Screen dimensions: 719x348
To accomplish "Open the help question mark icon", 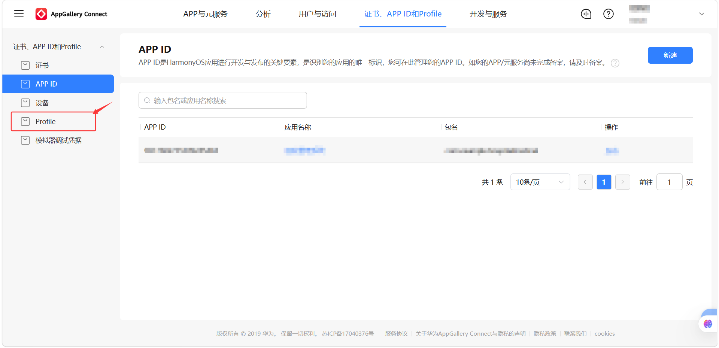I will [x=609, y=14].
